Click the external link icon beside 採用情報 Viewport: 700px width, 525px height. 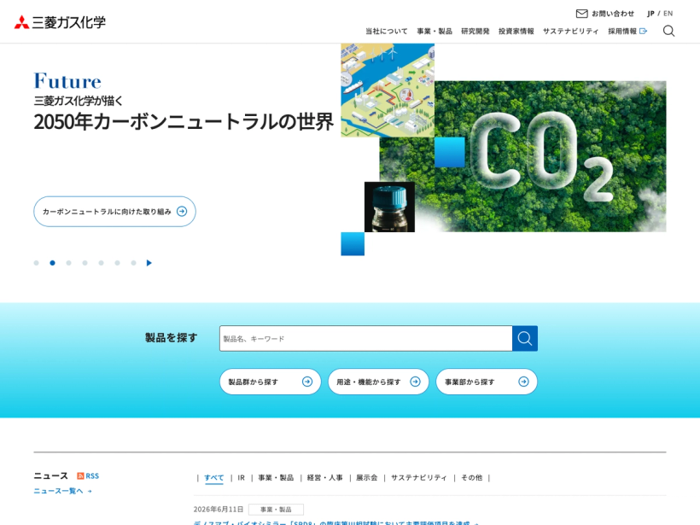644,32
